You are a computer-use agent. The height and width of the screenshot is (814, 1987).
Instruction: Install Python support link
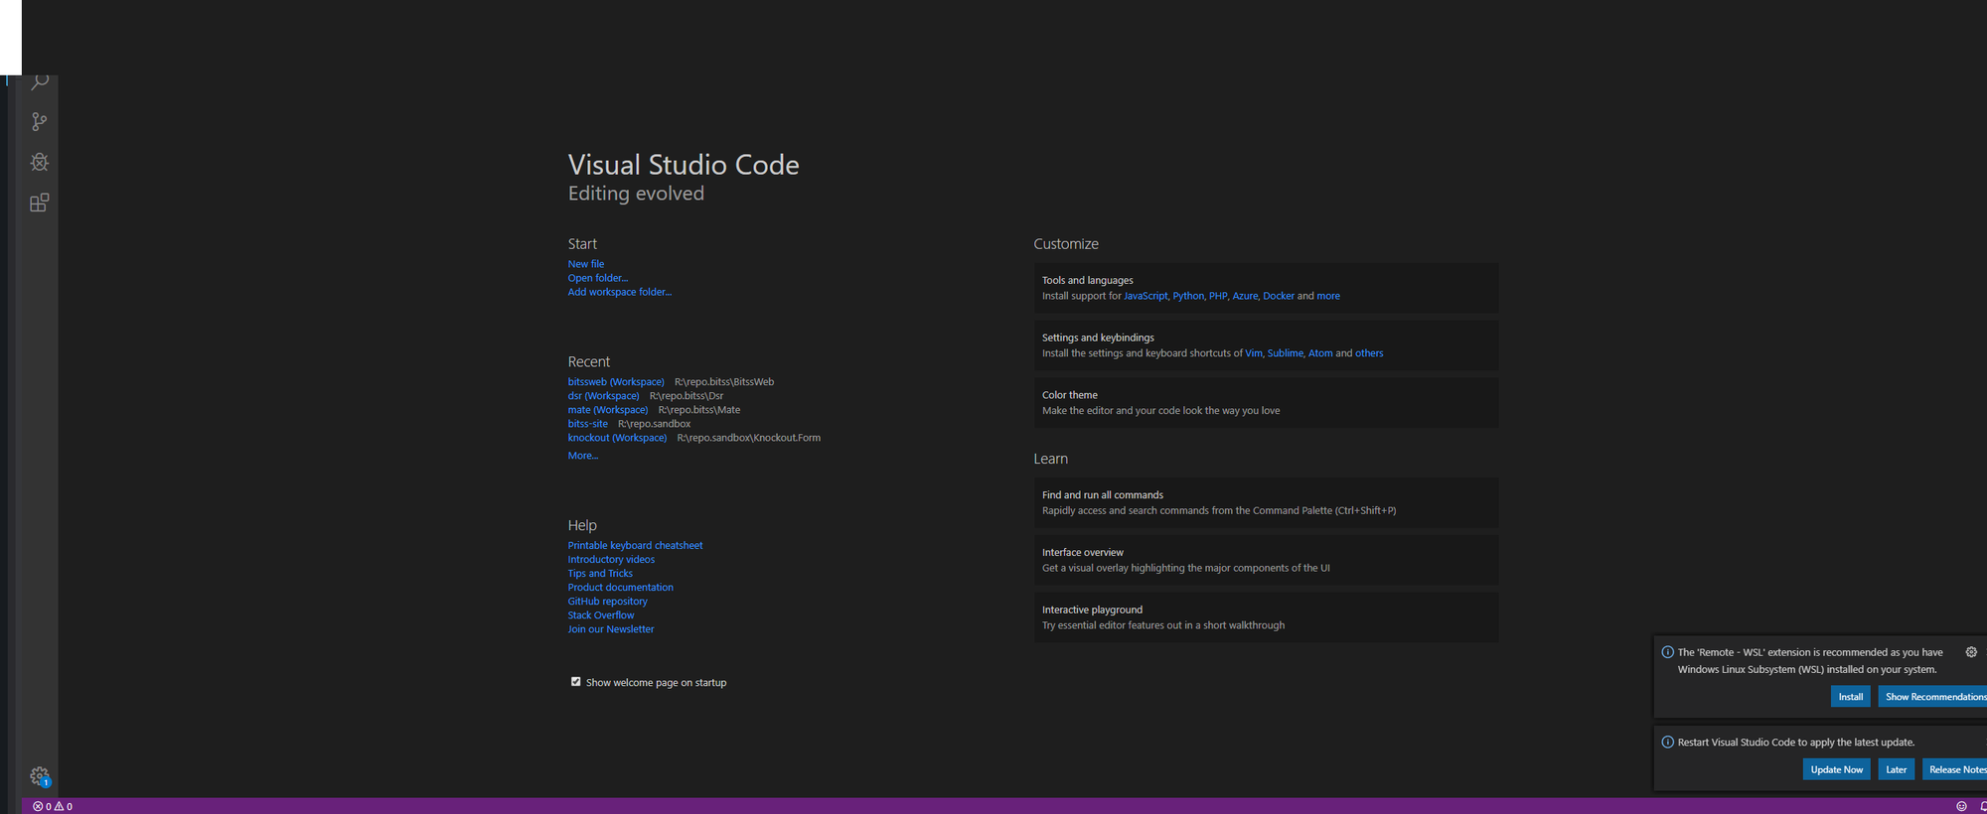[1188, 296]
